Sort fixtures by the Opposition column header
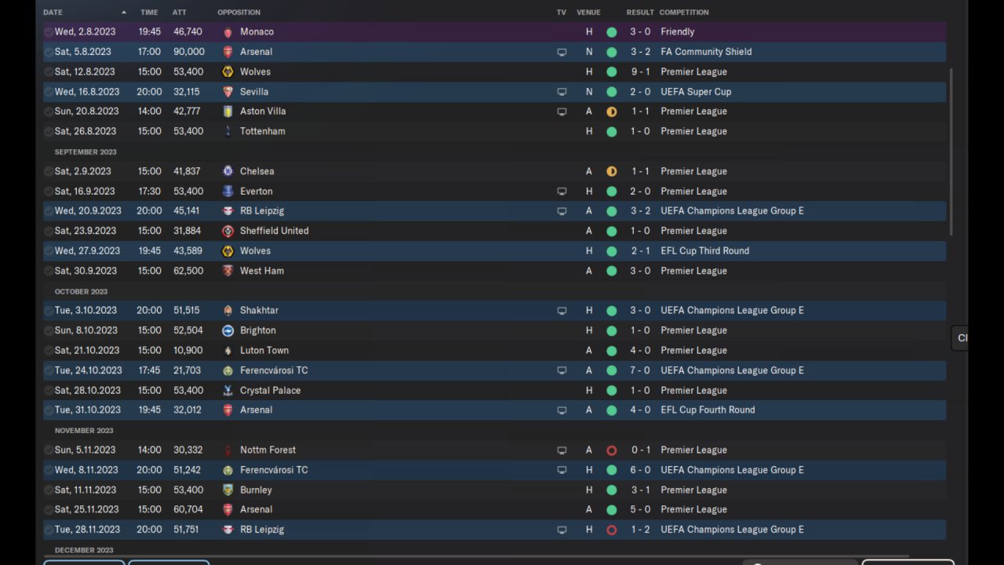1004x565 pixels. (x=238, y=13)
